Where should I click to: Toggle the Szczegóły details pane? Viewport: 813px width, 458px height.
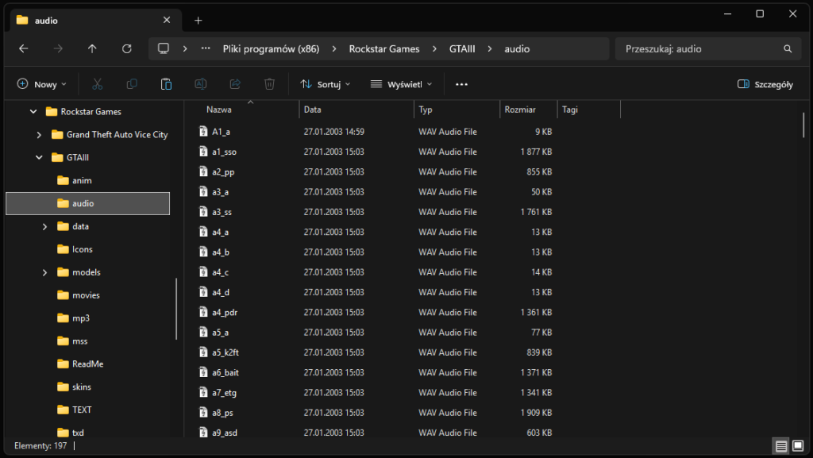(765, 84)
